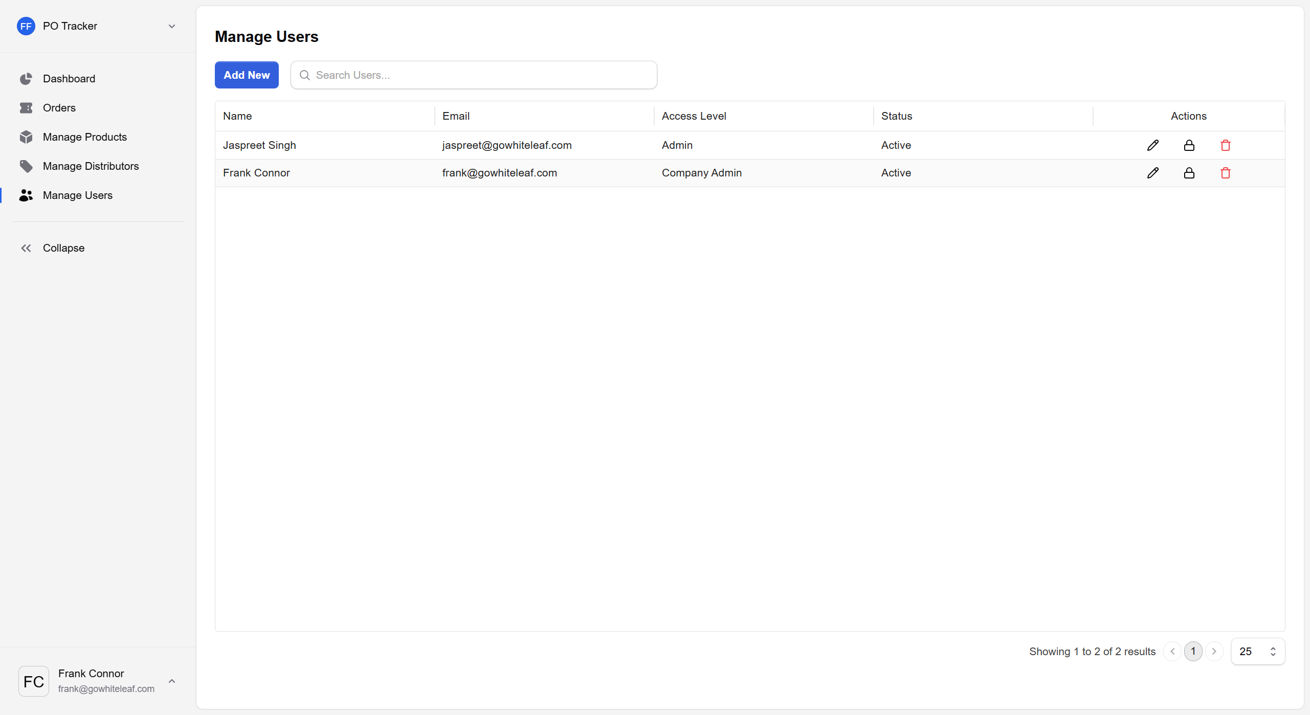The height and width of the screenshot is (715, 1310).
Task: Edit Jaspreet Singh with pencil icon
Action: (x=1152, y=145)
